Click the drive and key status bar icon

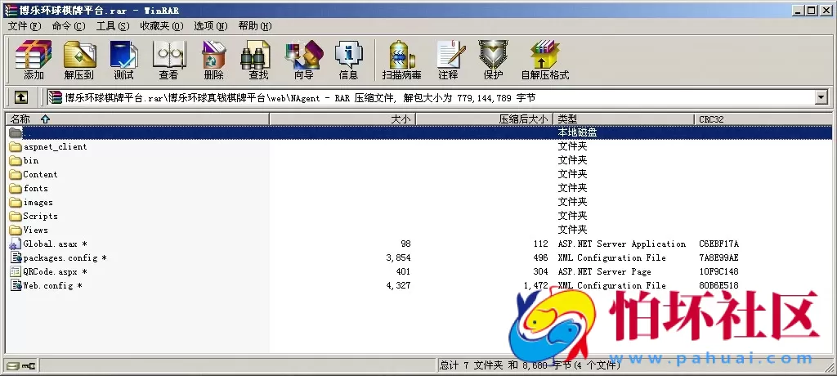(x=20, y=366)
